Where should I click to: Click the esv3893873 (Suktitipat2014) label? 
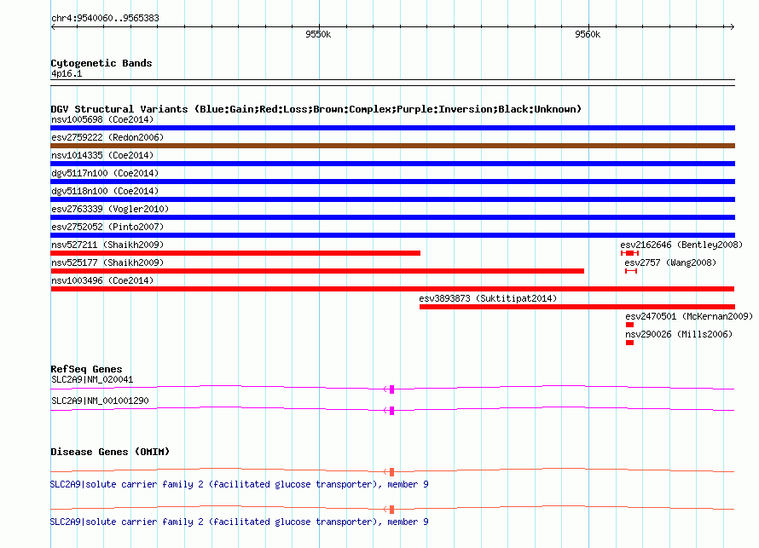488,298
